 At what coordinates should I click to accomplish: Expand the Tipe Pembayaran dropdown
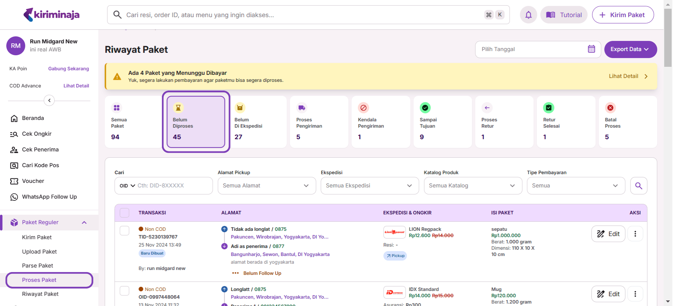pyautogui.click(x=576, y=186)
